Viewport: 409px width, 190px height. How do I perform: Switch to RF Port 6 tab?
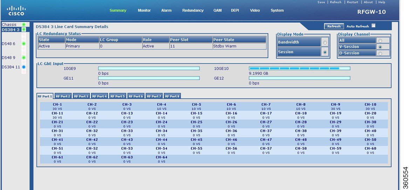pyautogui.click(x=136, y=96)
